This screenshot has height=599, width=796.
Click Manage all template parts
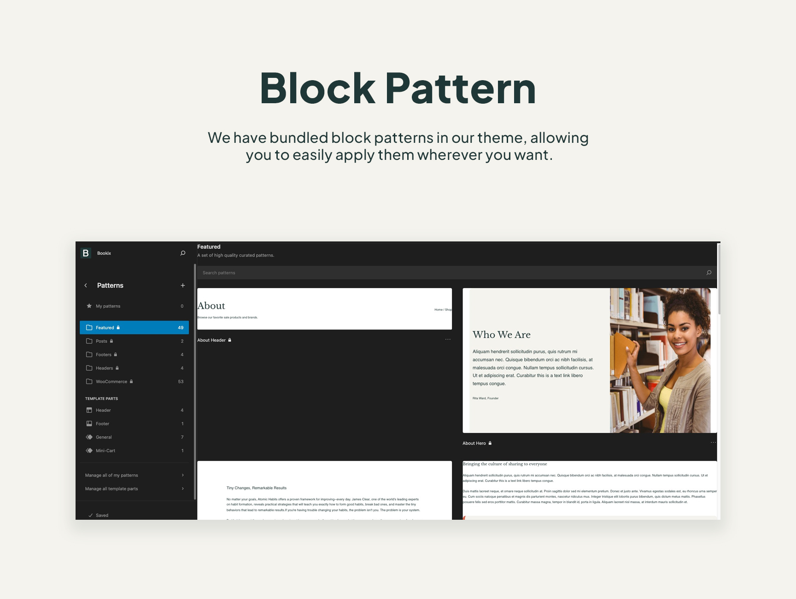[x=111, y=488]
